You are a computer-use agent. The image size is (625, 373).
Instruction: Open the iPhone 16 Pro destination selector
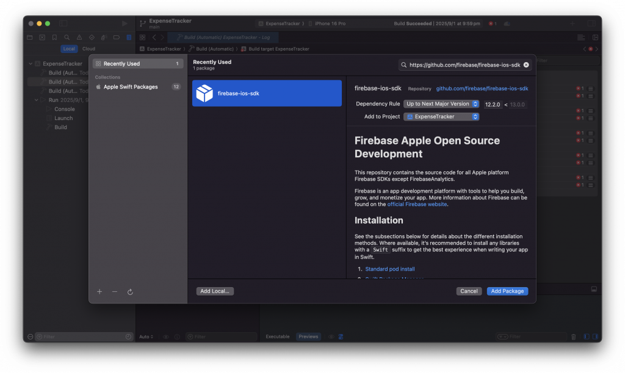pos(327,24)
